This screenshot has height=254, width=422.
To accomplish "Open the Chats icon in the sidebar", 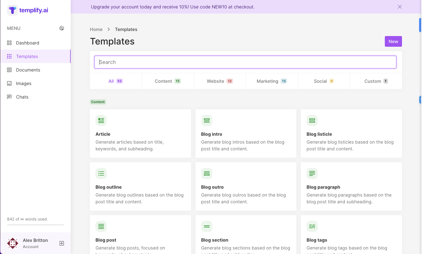I will pos(9,97).
